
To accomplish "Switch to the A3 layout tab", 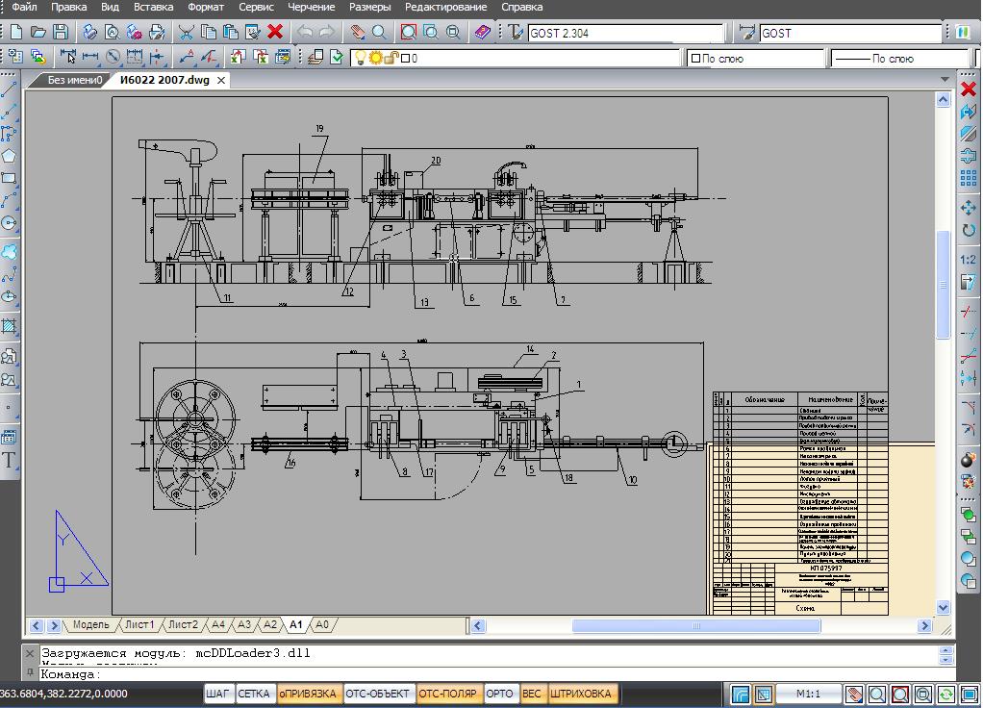I will 244,624.
